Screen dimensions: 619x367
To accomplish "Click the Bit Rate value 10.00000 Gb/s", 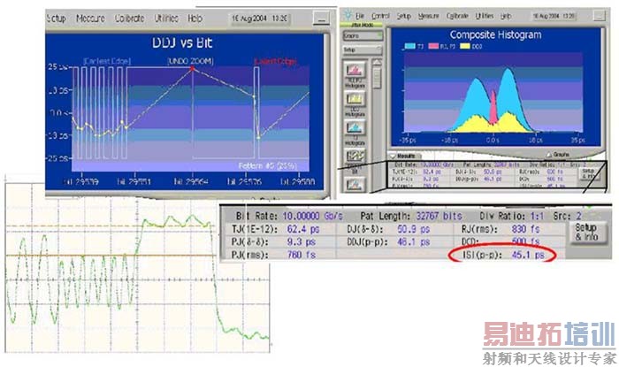I will (312, 217).
